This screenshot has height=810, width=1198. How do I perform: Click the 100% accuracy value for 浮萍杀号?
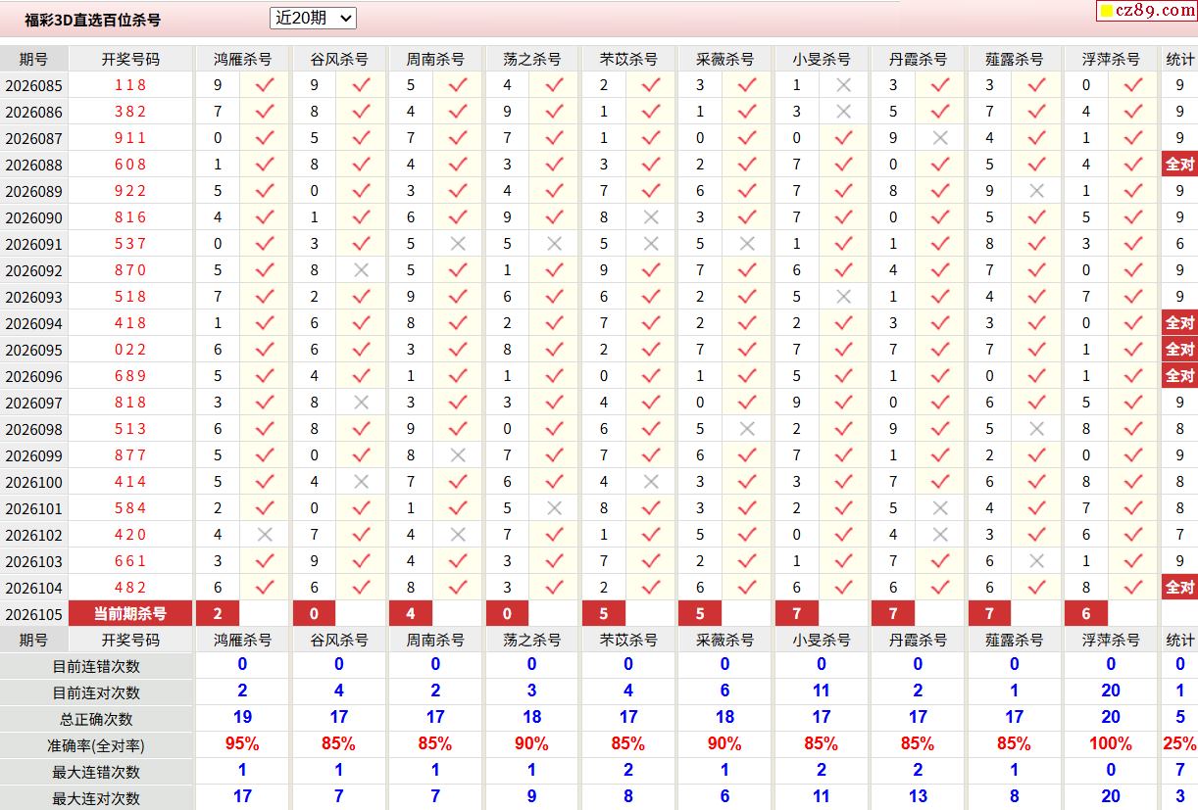coord(1111,743)
